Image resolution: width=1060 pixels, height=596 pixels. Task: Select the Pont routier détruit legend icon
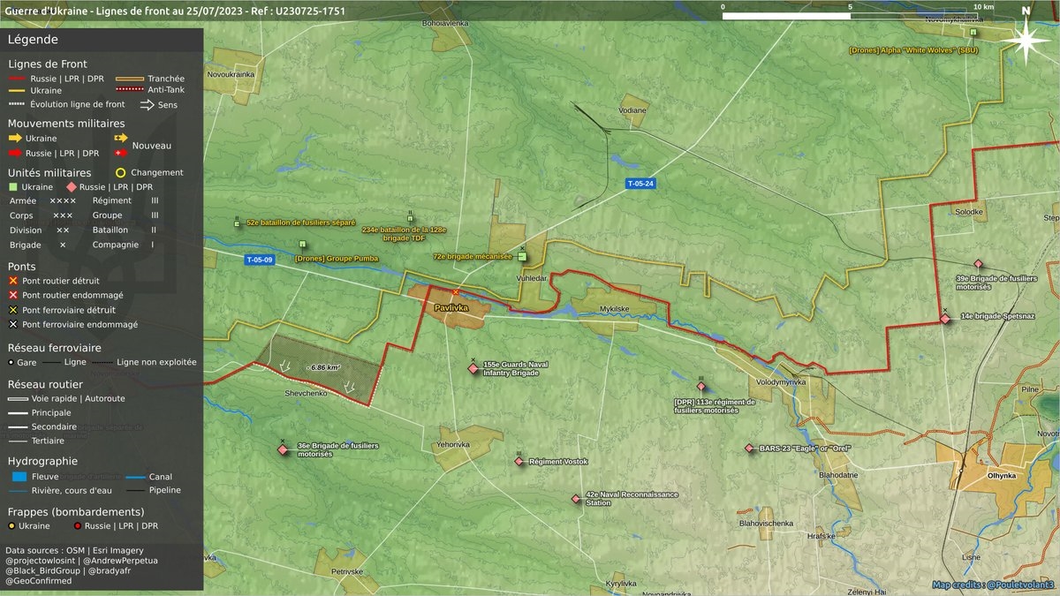(13, 281)
